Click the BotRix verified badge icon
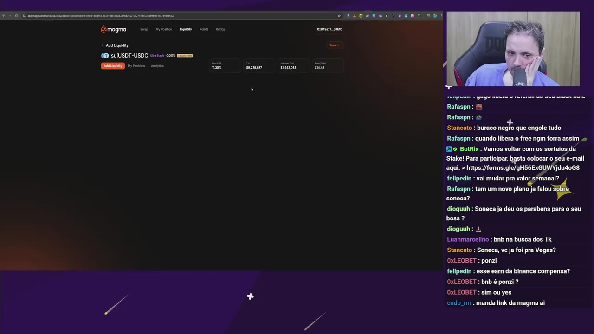The image size is (594, 334). [455, 149]
